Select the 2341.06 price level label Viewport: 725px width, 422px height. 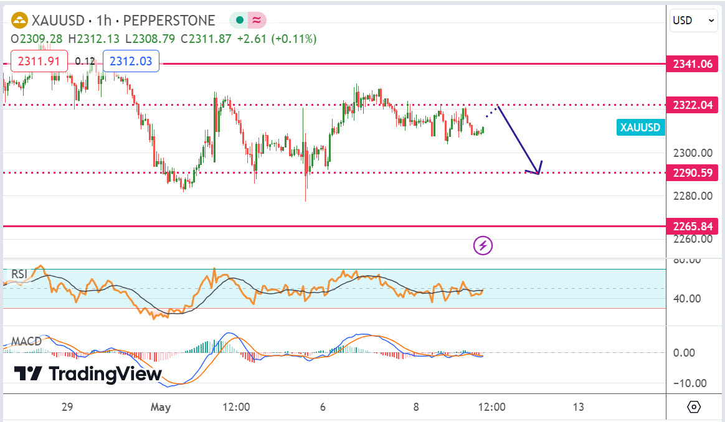(692, 63)
